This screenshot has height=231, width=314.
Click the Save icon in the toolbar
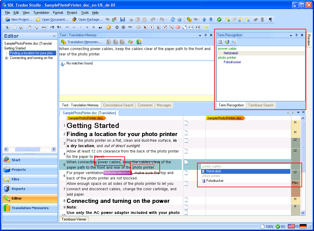pyautogui.click(x=123, y=19)
